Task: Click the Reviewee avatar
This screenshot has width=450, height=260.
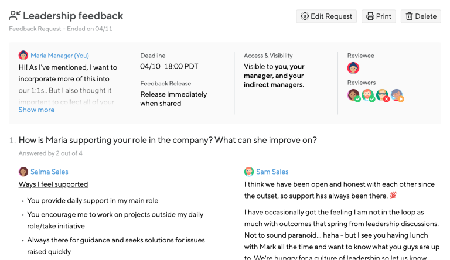Action: click(x=353, y=68)
